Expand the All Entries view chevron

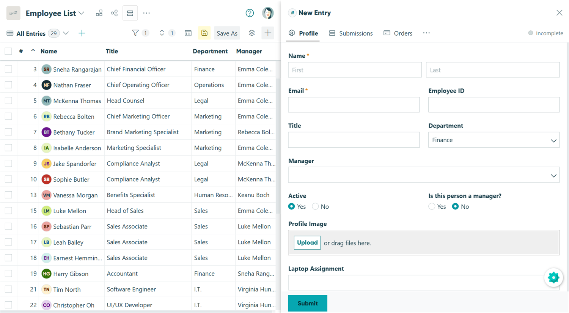66,33
